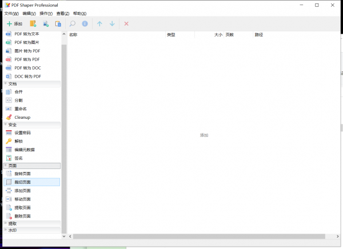Select the PDF 转为 PDF tool
This screenshot has width=343, height=249.
coord(32,59)
